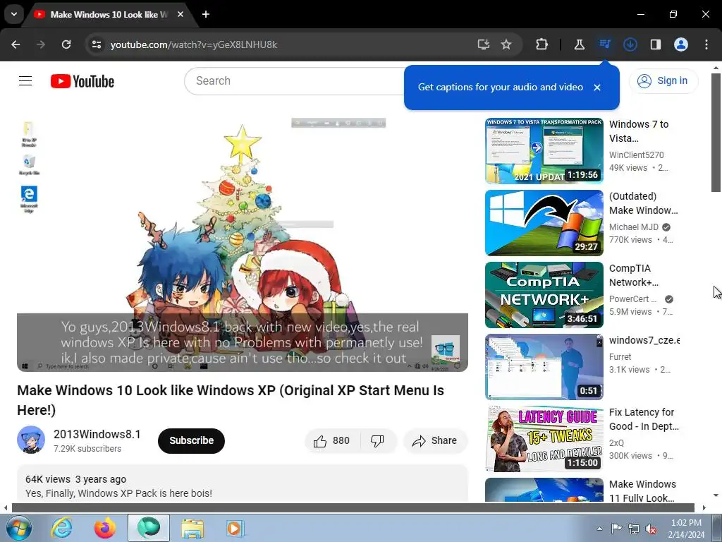The height and width of the screenshot is (542, 722).
Task: Open WinClient5270 channel name
Action: pos(637,155)
